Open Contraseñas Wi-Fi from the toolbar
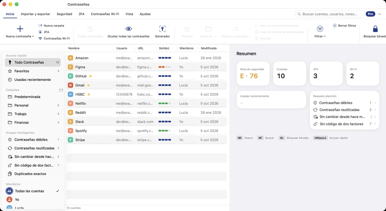This screenshot has width=386, height=211. pos(54,38)
